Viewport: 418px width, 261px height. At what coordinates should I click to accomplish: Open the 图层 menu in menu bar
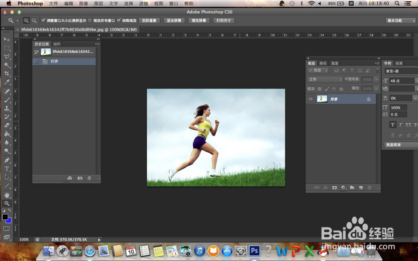click(98, 4)
